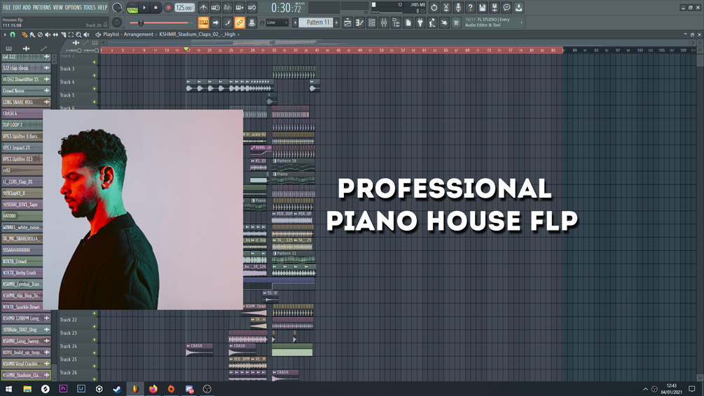Image resolution: width=704 pixels, height=396 pixels.
Task: Click the wait-for-input icon beside the metronome
Action: 216,8
